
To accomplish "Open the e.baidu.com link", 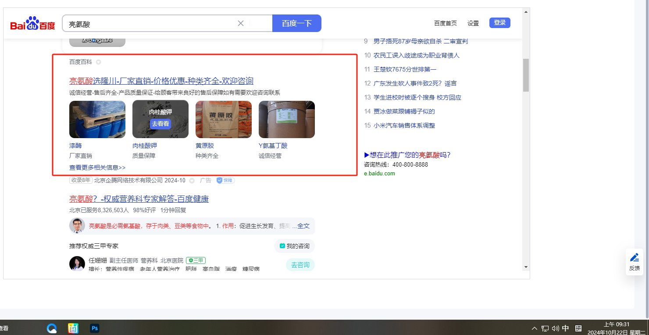I will pos(379,173).
